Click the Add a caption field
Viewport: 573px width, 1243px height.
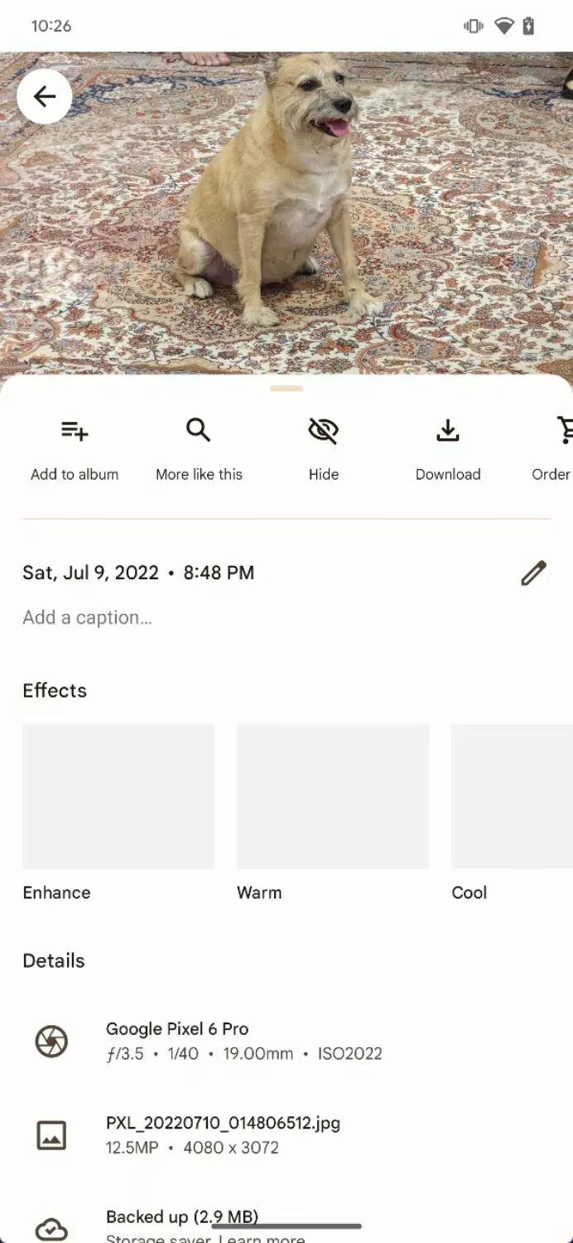(87, 617)
